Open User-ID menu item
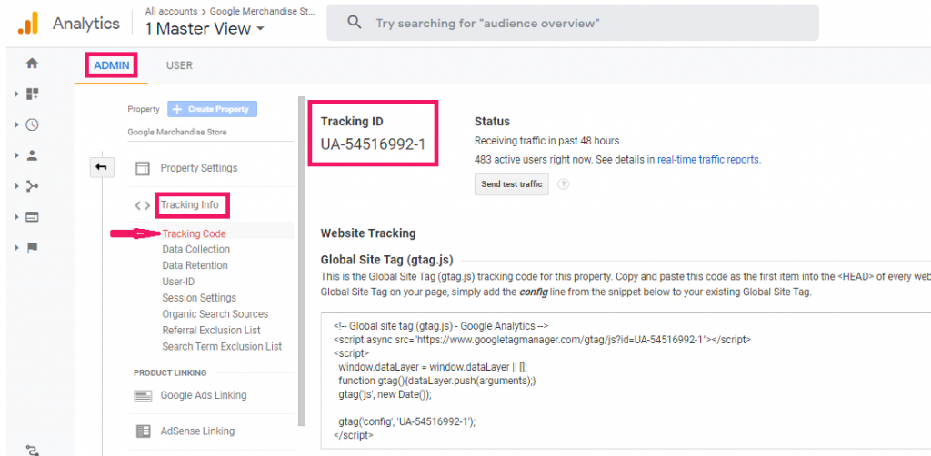 click(178, 282)
